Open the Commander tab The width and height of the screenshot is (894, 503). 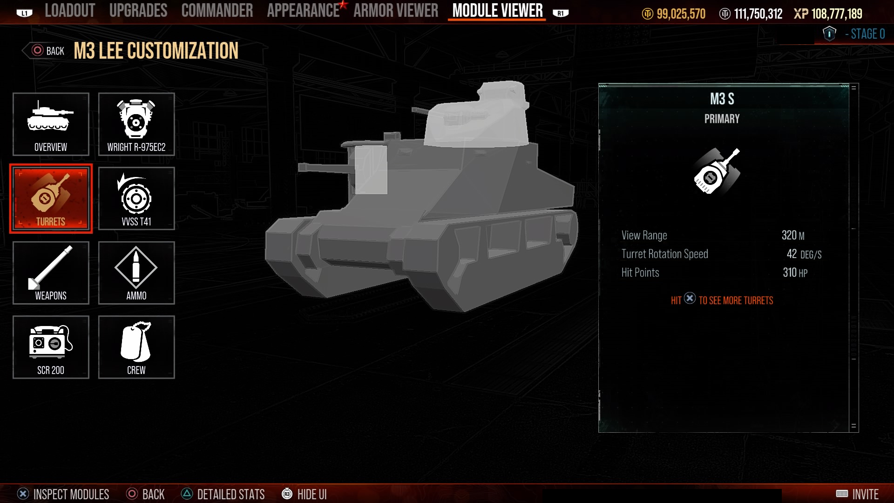coord(217,10)
